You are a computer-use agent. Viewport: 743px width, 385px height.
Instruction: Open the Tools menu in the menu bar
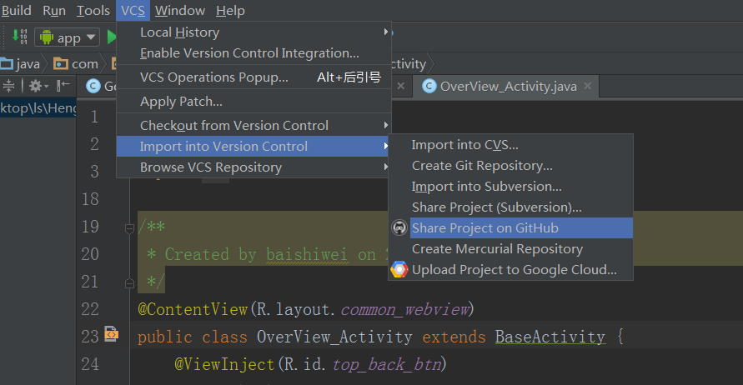coord(93,11)
